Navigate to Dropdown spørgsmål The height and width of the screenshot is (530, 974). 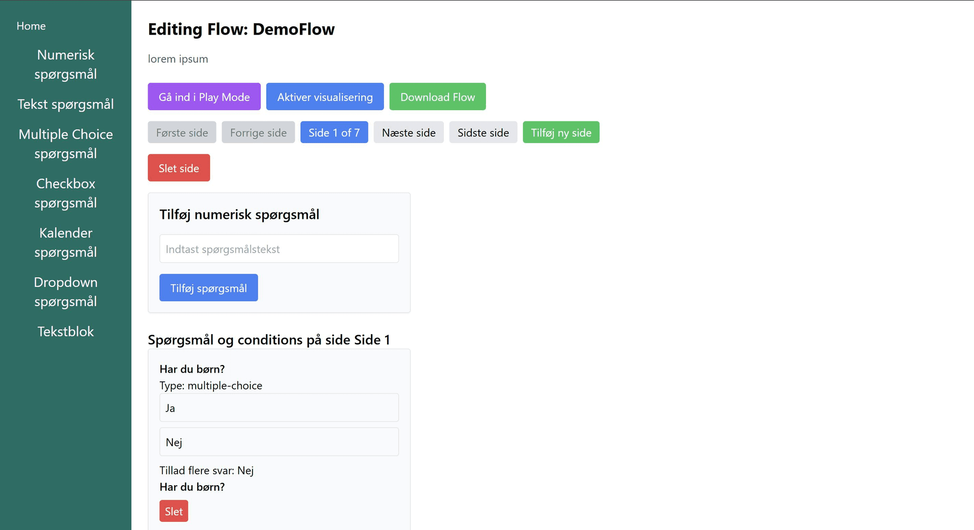click(x=65, y=291)
